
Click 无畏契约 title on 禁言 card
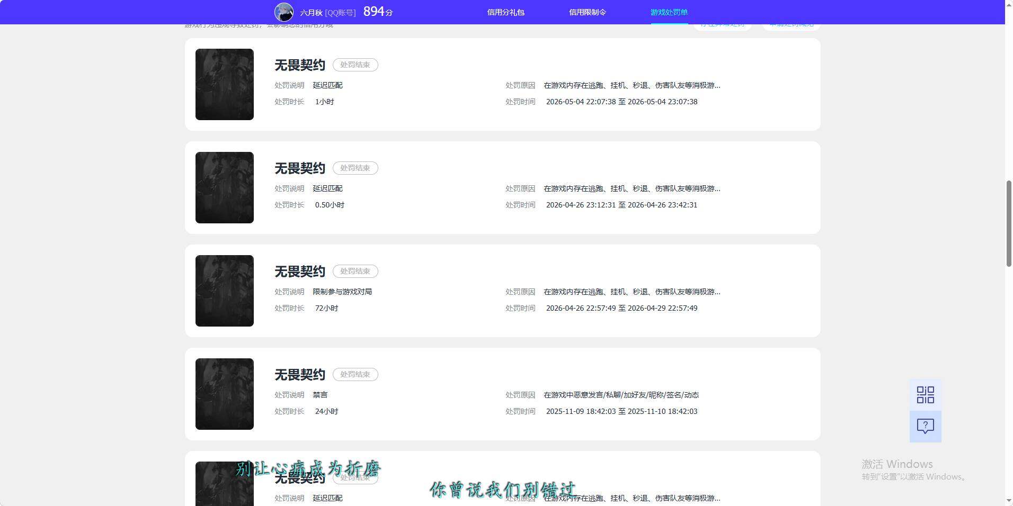[x=300, y=375]
